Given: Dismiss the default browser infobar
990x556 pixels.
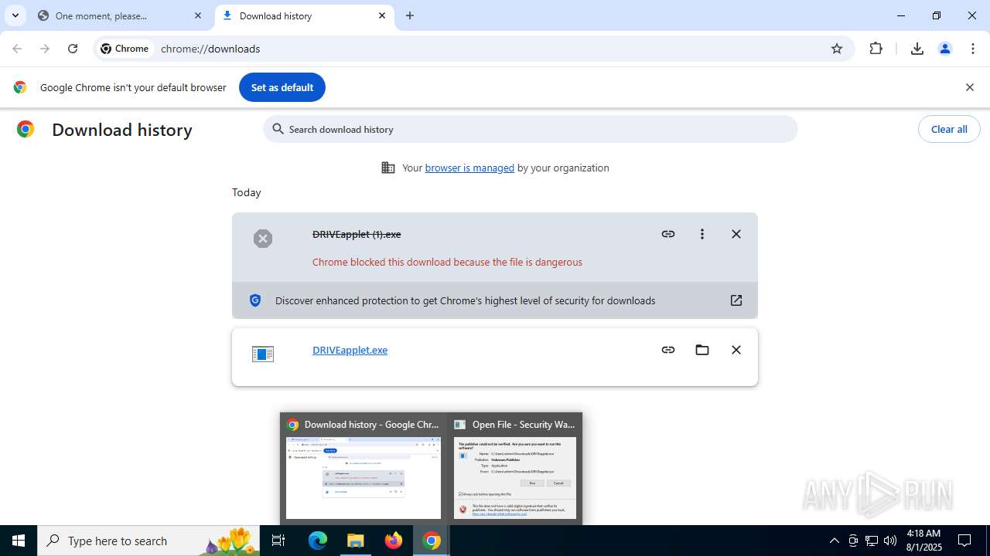Looking at the screenshot, I should [x=970, y=87].
